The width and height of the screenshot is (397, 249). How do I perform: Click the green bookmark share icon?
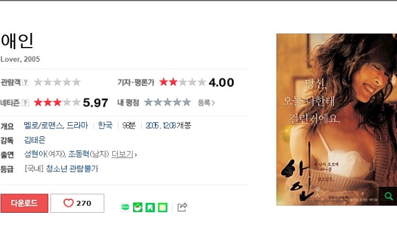click(x=150, y=207)
